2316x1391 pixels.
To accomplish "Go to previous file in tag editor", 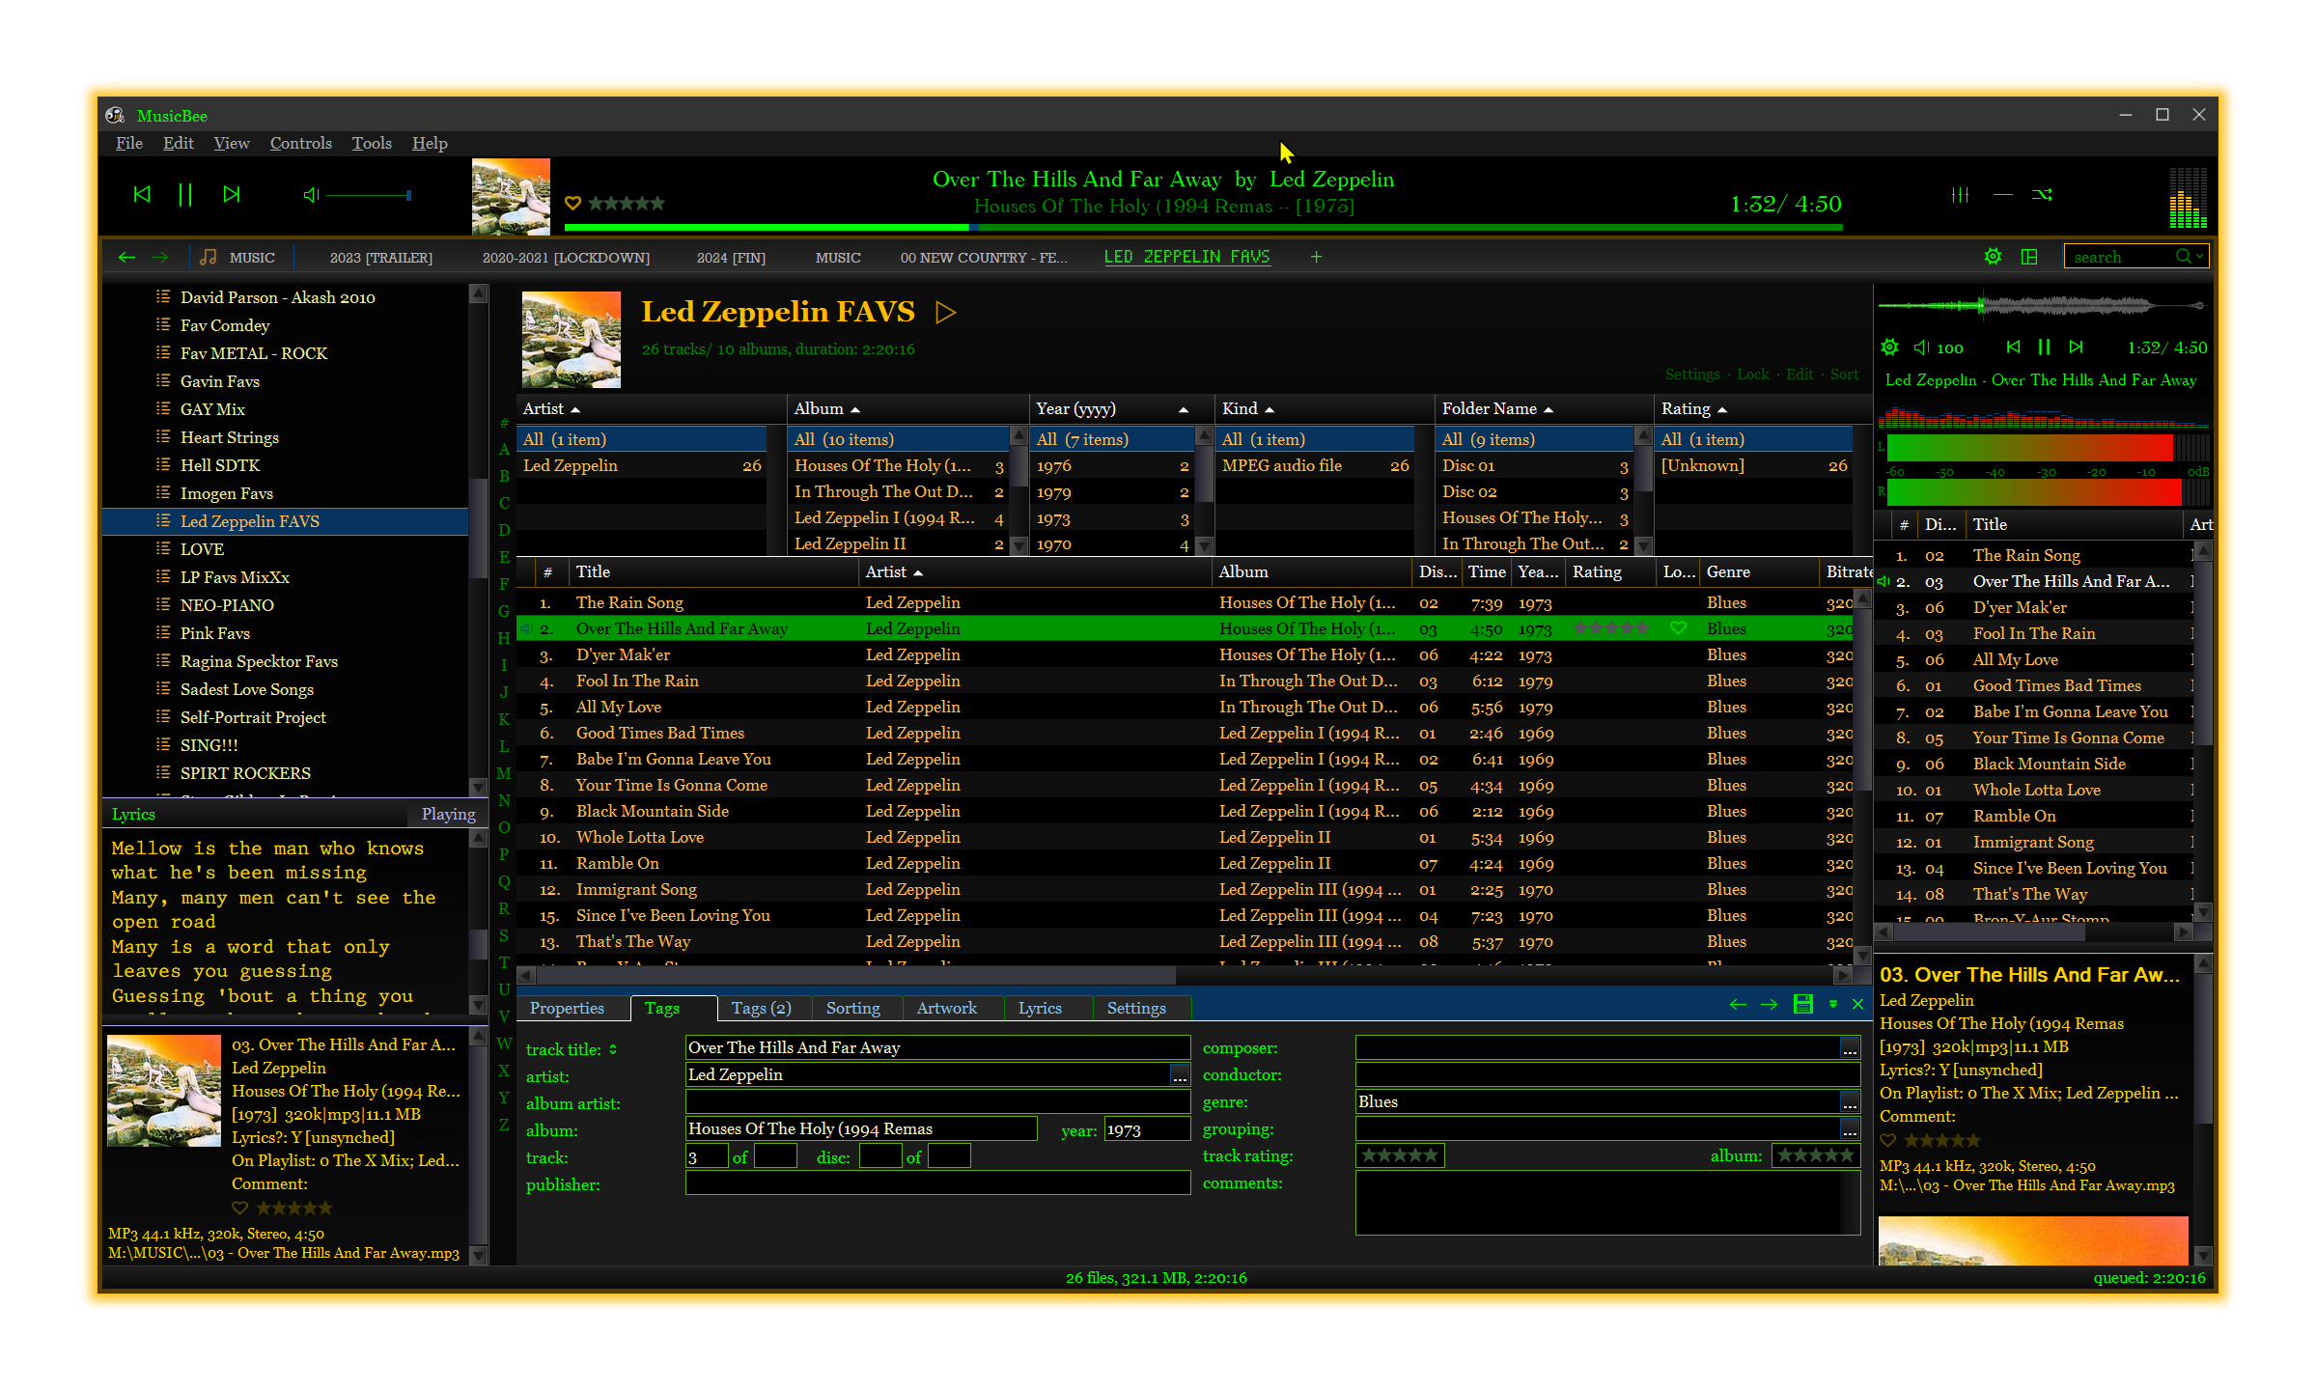I will [1738, 1004].
